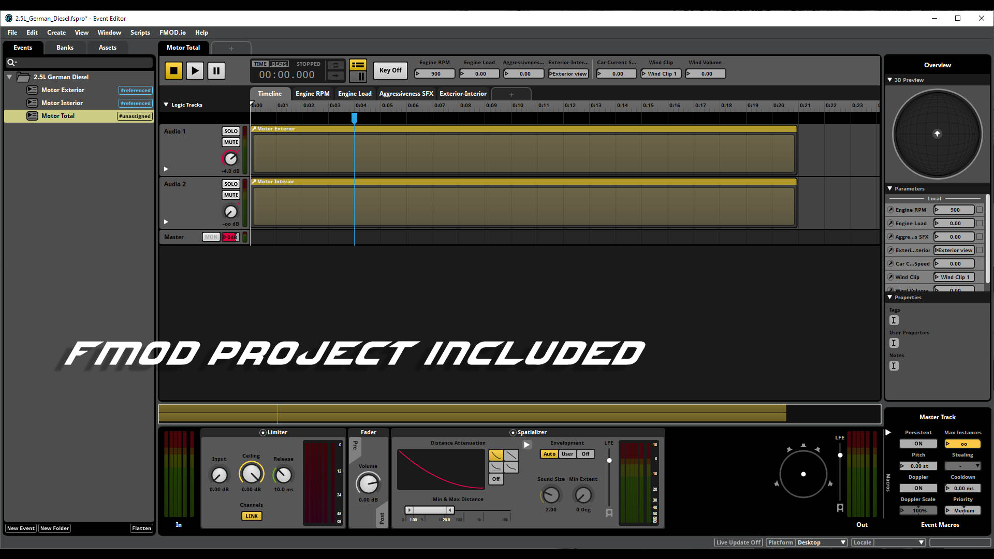Click the Key Off button
The width and height of the screenshot is (994, 559).
pyautogui.click(x=390, y=70)
